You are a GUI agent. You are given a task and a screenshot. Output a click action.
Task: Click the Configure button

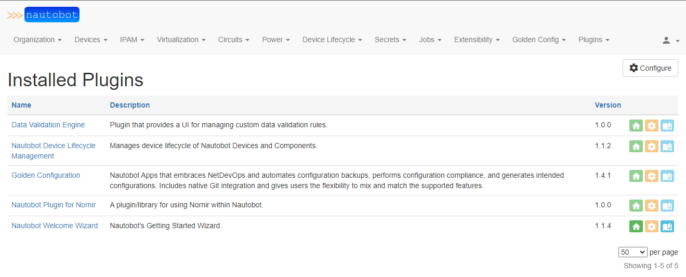(x=650, y=68)
